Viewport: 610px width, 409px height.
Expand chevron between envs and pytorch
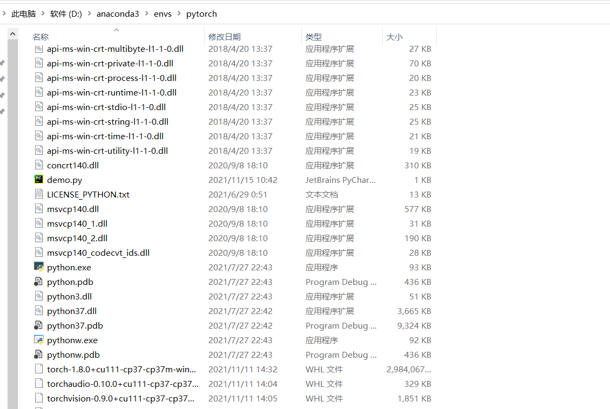[179, 13]
